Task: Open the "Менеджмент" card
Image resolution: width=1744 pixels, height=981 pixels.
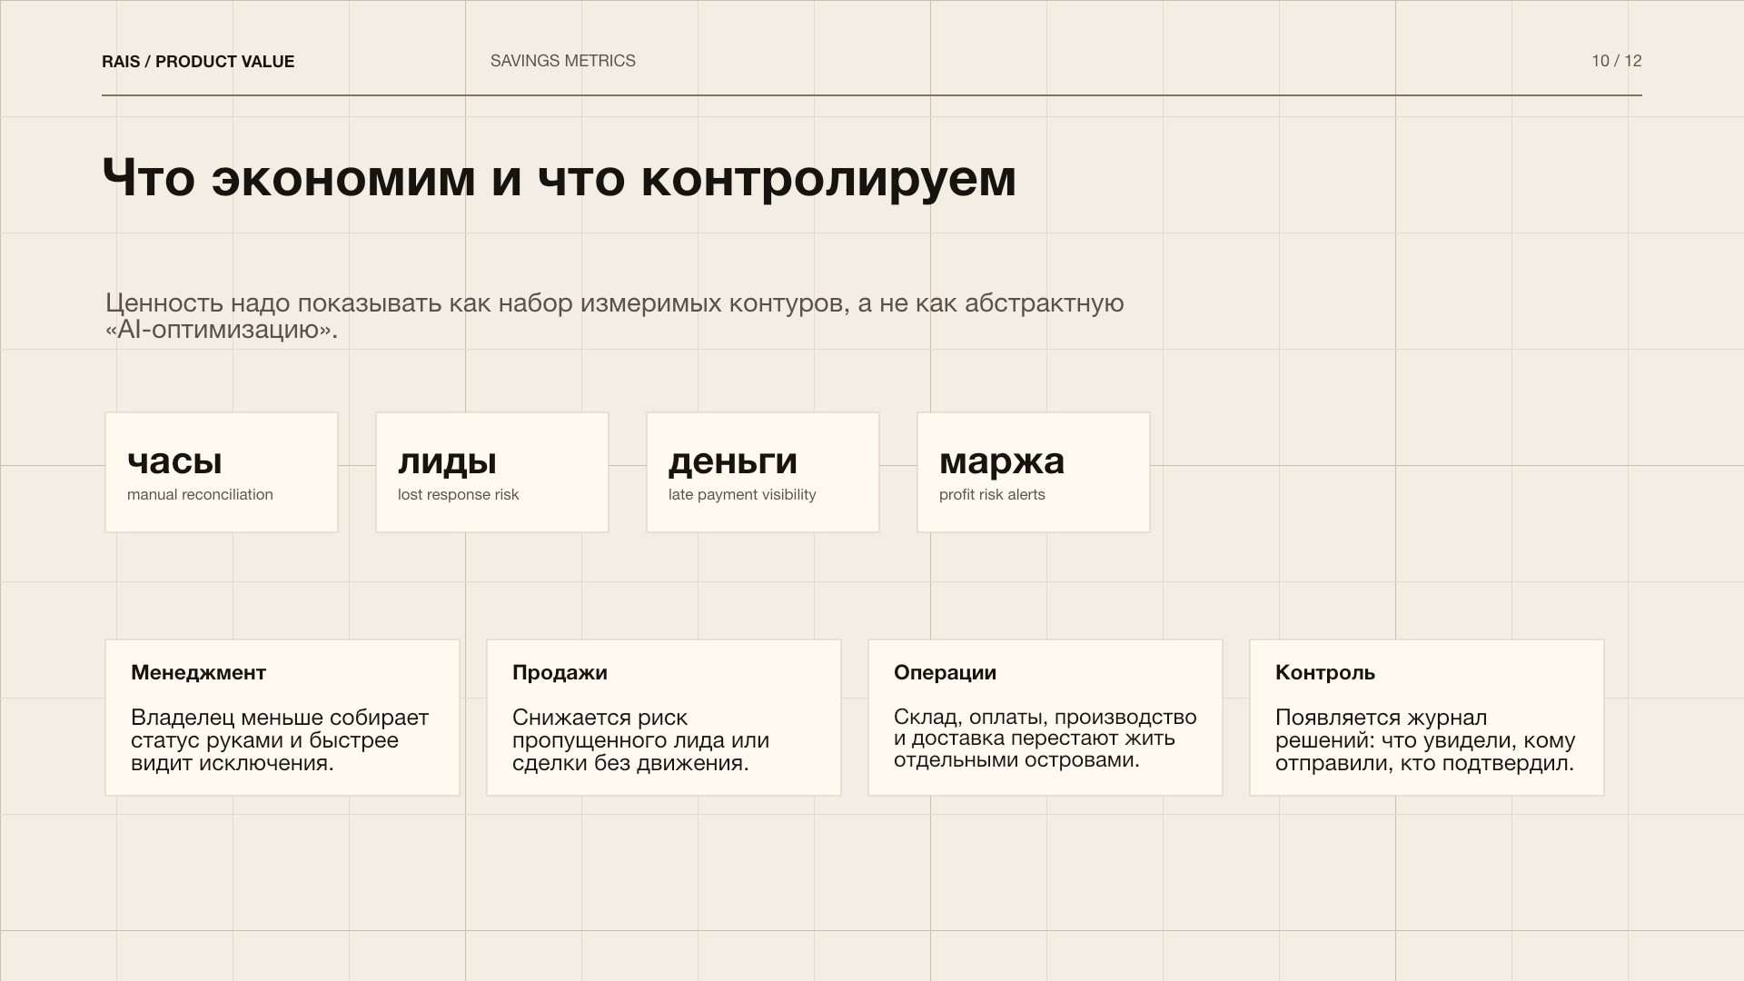Action: point(282,718)
